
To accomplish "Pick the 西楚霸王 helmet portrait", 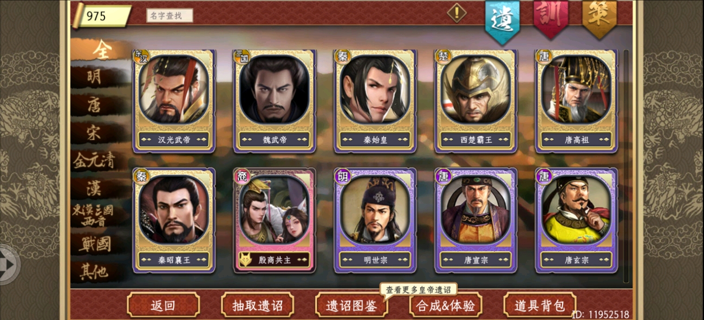I will click(x=475, y=89).
